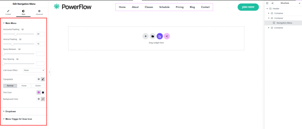Viewport: 302px width, 129px height.
Task: Click the black Text Color swatch
Action: coord(43,92)
